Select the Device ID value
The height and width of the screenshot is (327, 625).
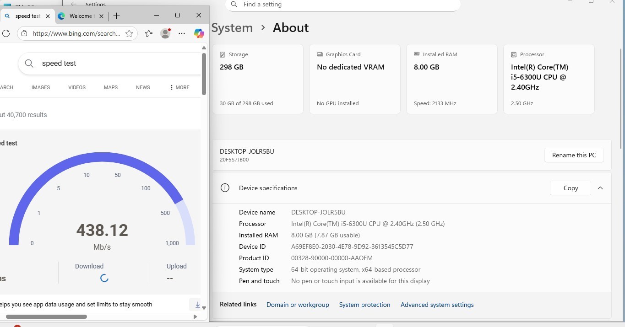[x=352, y=247]
